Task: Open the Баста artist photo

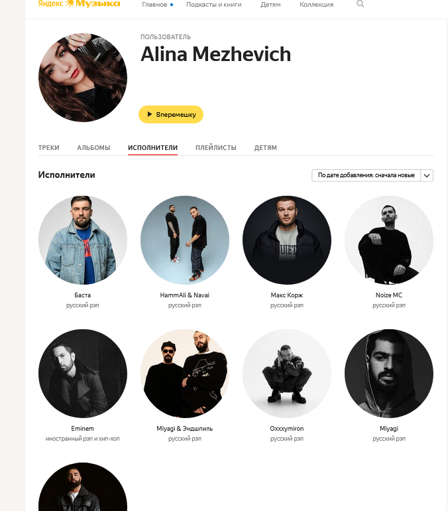Action: pyautogui.click(x=83, y=240)
